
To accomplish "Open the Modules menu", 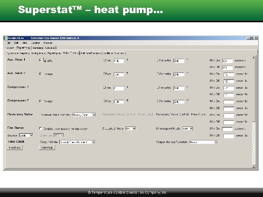I will coord(48,43).
